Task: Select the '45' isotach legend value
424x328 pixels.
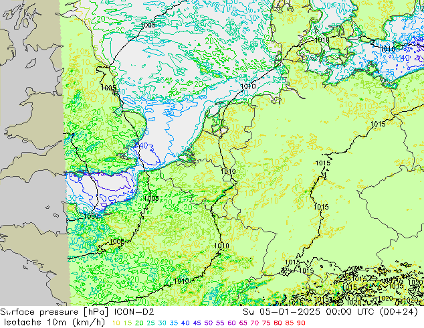Action: pyautogui.click(x=197, y=323)
